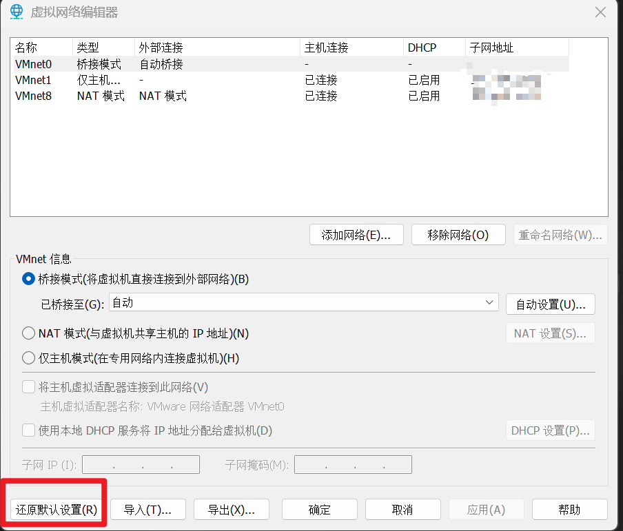Open 自动设置(U)... dialog
623x531 pixels.
(550, 304)
